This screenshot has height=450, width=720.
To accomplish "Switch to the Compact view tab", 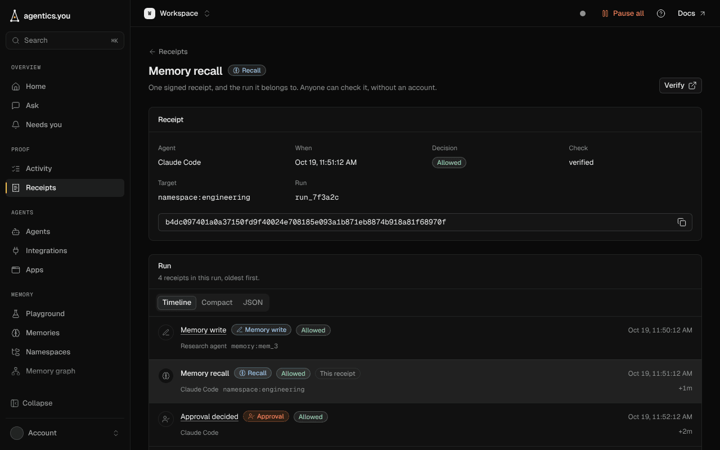I will tap(217, 303).
